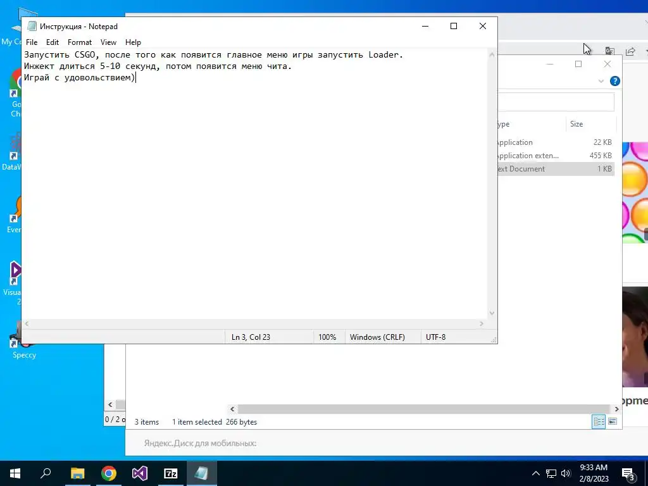Click the Explorer search box

(x=556, y=102)
